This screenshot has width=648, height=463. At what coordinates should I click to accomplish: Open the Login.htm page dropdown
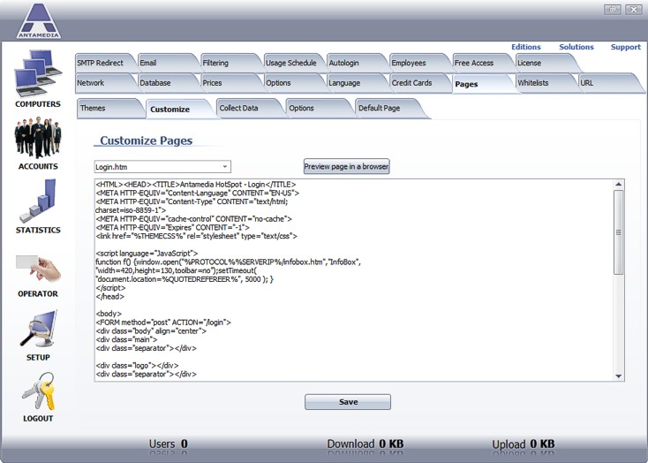(162, 167)
